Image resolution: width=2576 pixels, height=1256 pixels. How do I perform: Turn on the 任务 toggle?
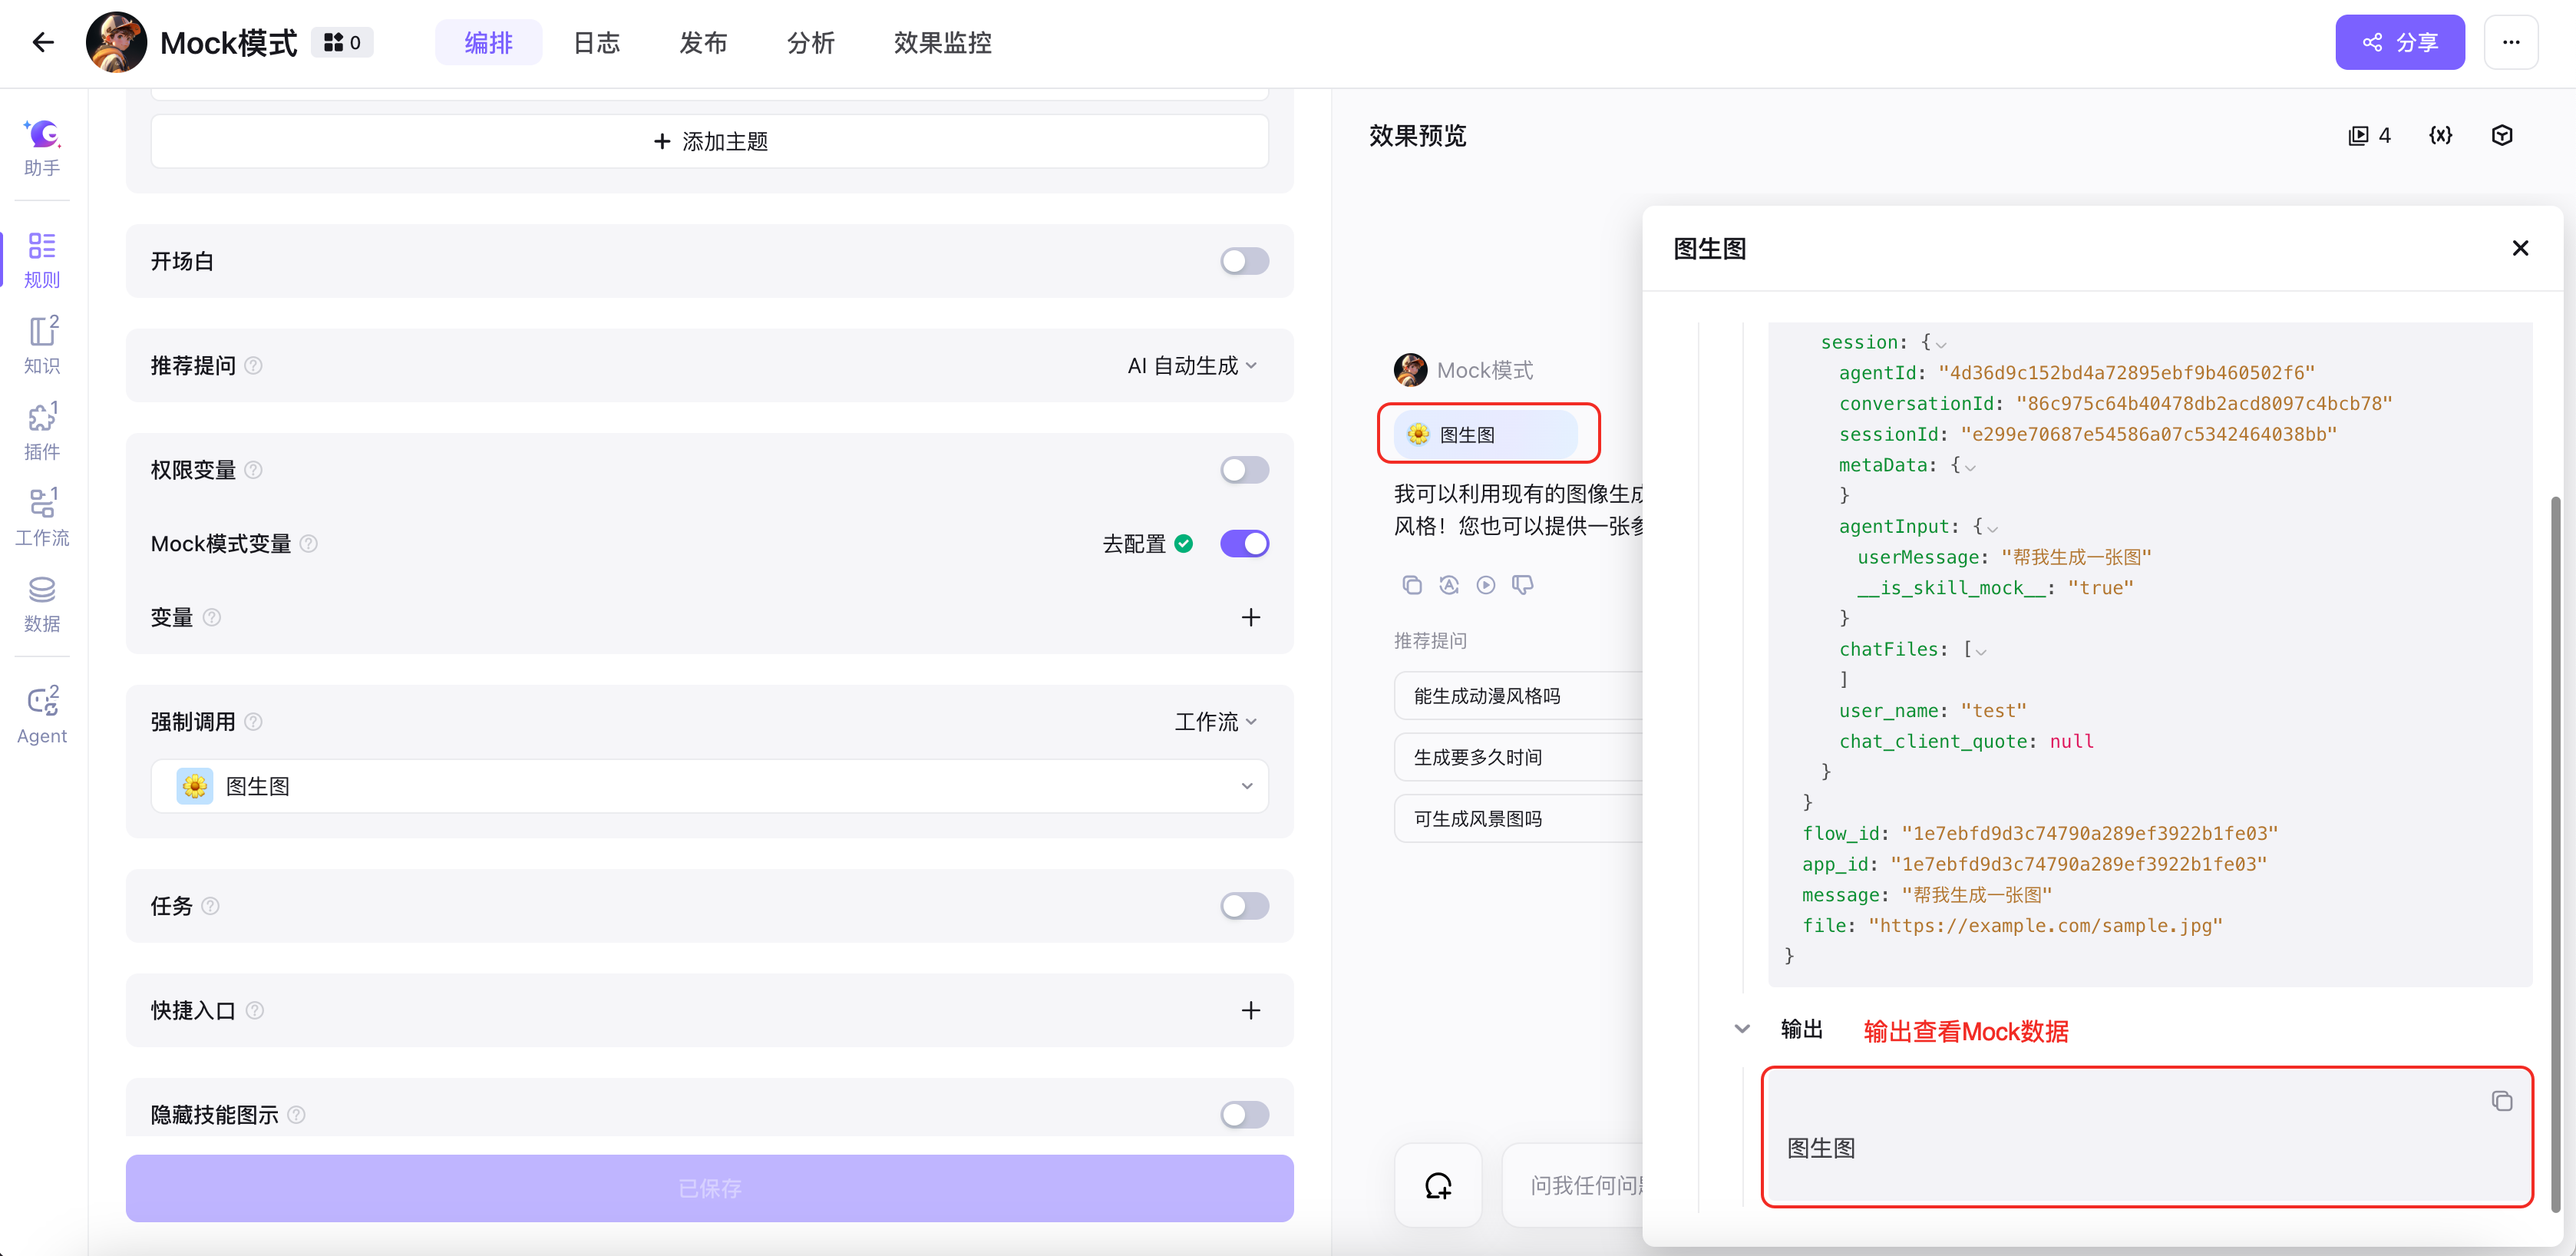(x=1244, y=906)
